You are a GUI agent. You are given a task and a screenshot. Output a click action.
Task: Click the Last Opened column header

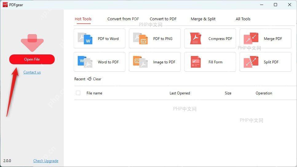click(180, 93)
